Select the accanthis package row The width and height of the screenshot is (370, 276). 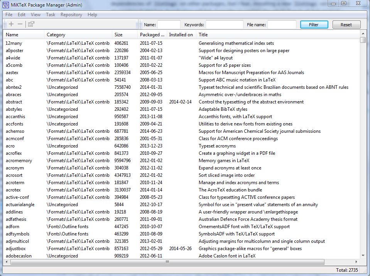[182, 117]
